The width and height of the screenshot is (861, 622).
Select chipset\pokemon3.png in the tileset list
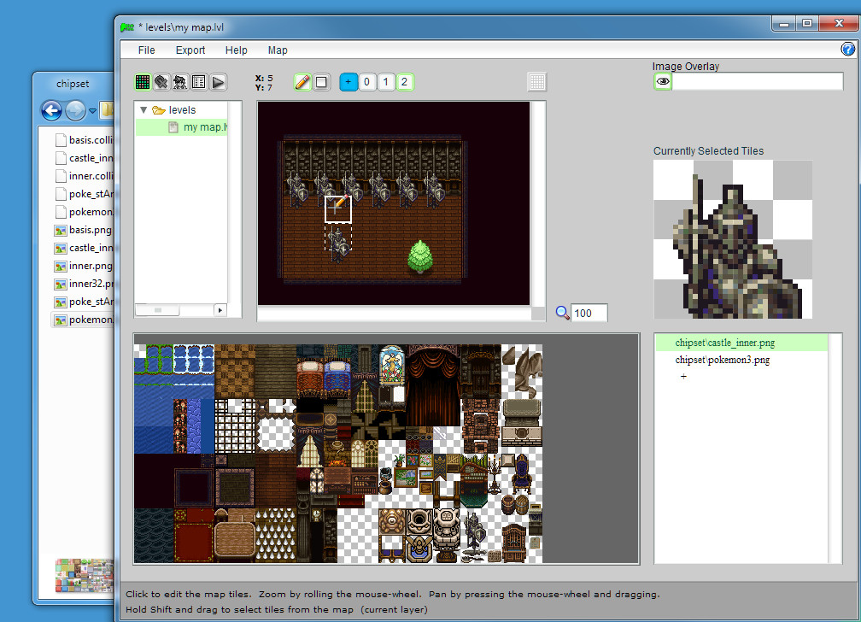(x=722, y=360)
